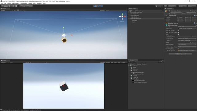Viewport: 197px width, 111px height.
Task: Toggle the Static checkbox
Action: [191, 11]
